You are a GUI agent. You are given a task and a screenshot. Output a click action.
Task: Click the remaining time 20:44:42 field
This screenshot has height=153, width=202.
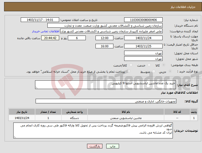[x=50, y=38]
